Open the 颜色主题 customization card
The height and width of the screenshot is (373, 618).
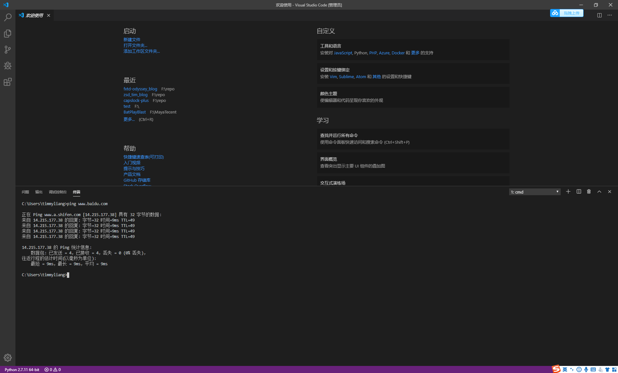pos(413,97)
